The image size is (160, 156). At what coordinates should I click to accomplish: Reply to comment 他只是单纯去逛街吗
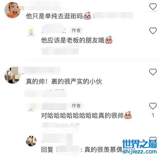[54, 16]
